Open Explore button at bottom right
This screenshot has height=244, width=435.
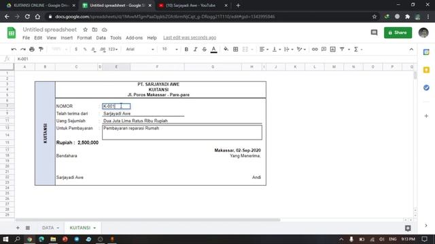point(408,228)
